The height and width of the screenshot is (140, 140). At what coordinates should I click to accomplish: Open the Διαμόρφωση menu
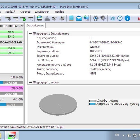pos(42,12)
